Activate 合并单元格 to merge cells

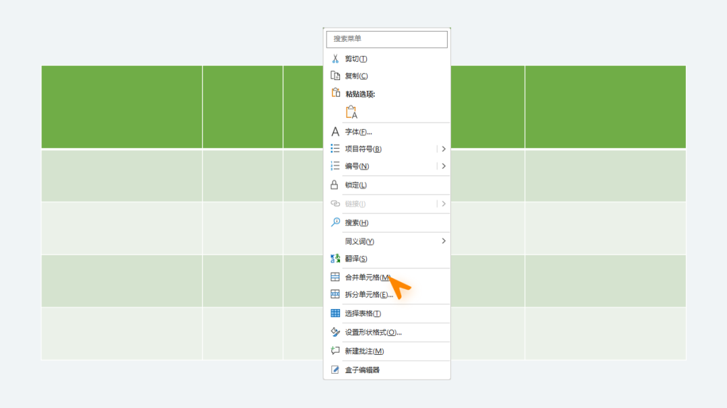coord(367,276)
